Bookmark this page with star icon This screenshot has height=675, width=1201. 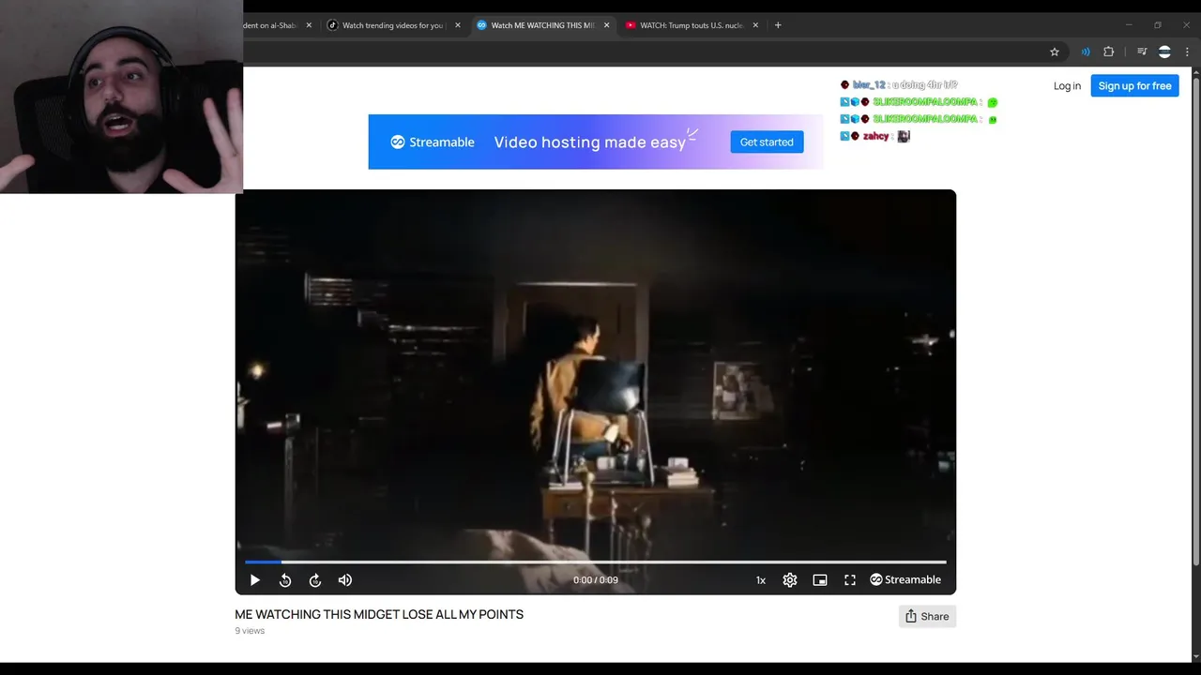coord(1055,52)
